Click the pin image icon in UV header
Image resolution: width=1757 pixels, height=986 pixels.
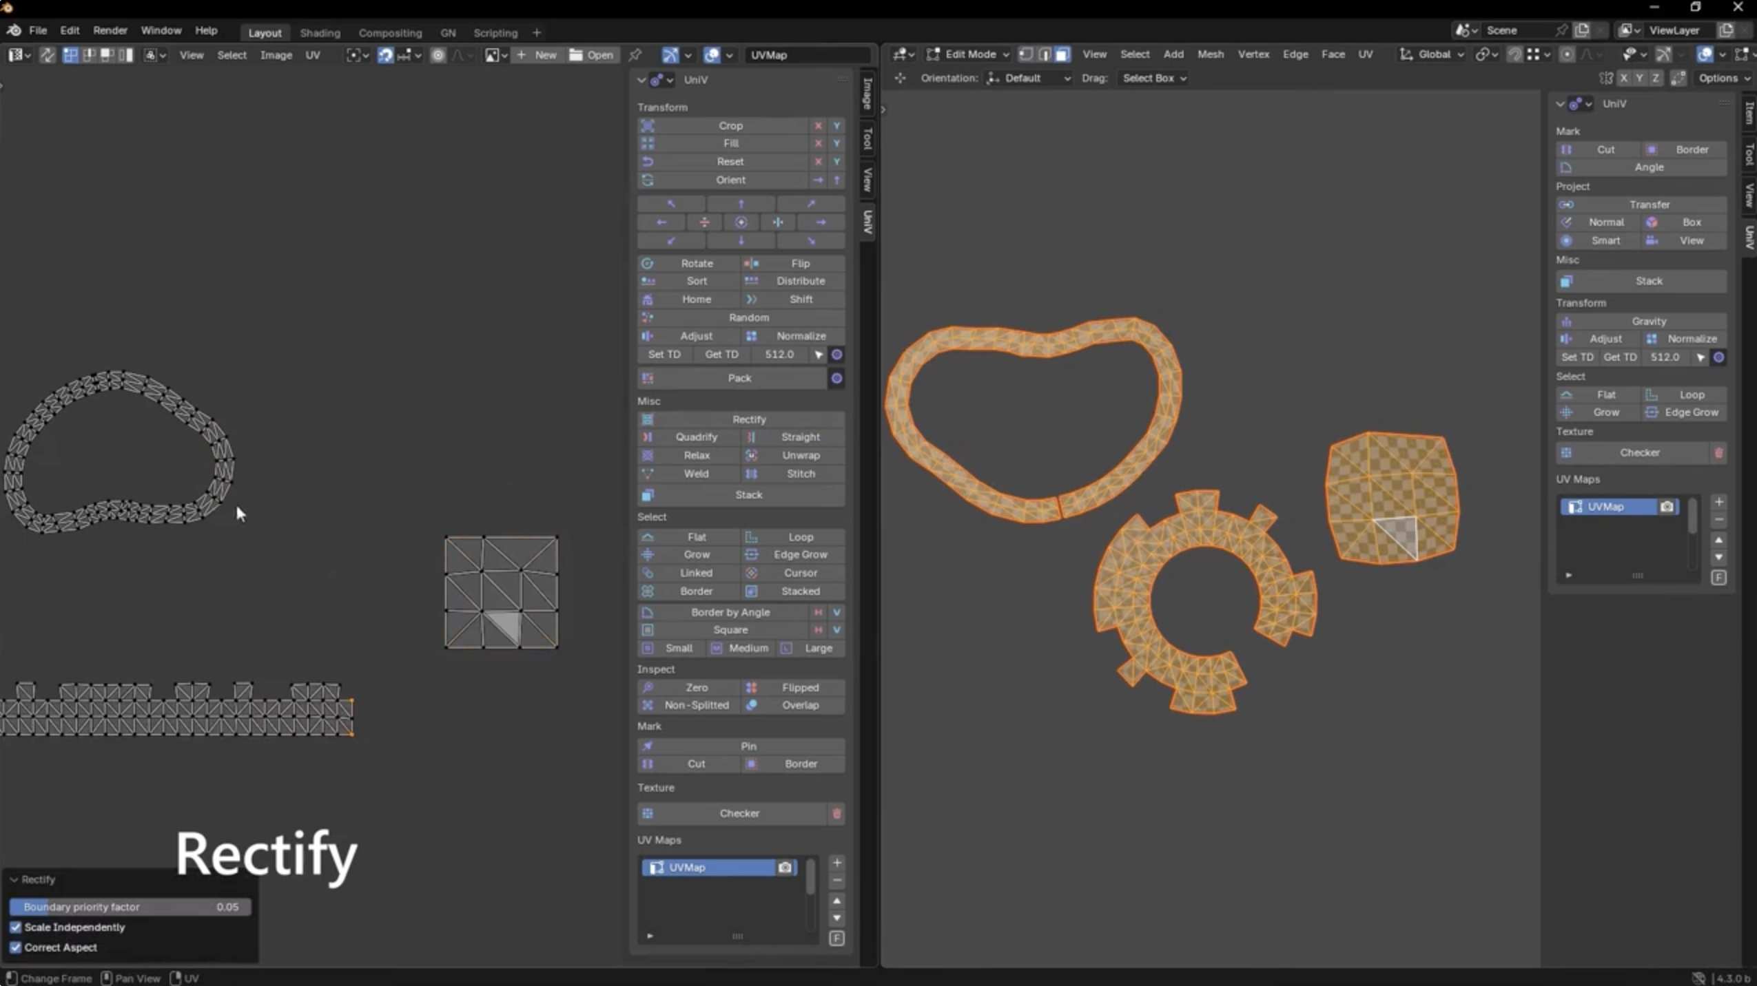635,54
